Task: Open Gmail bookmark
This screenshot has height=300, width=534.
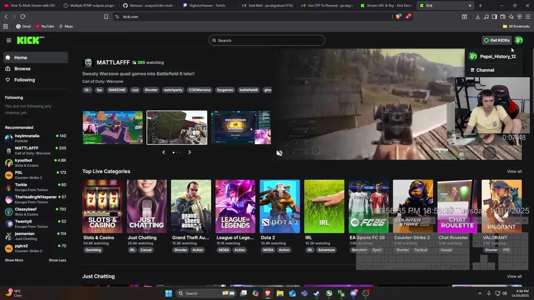Action: pyautogui.click(x=23, y=26)
